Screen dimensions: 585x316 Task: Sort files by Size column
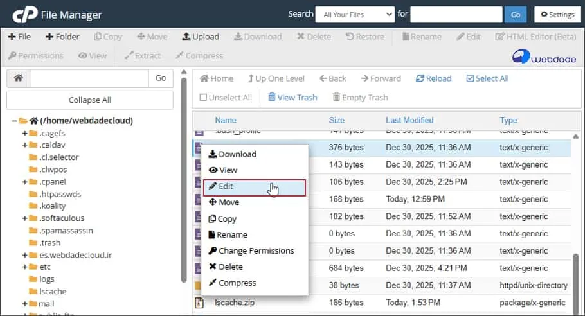pos(336,120)
